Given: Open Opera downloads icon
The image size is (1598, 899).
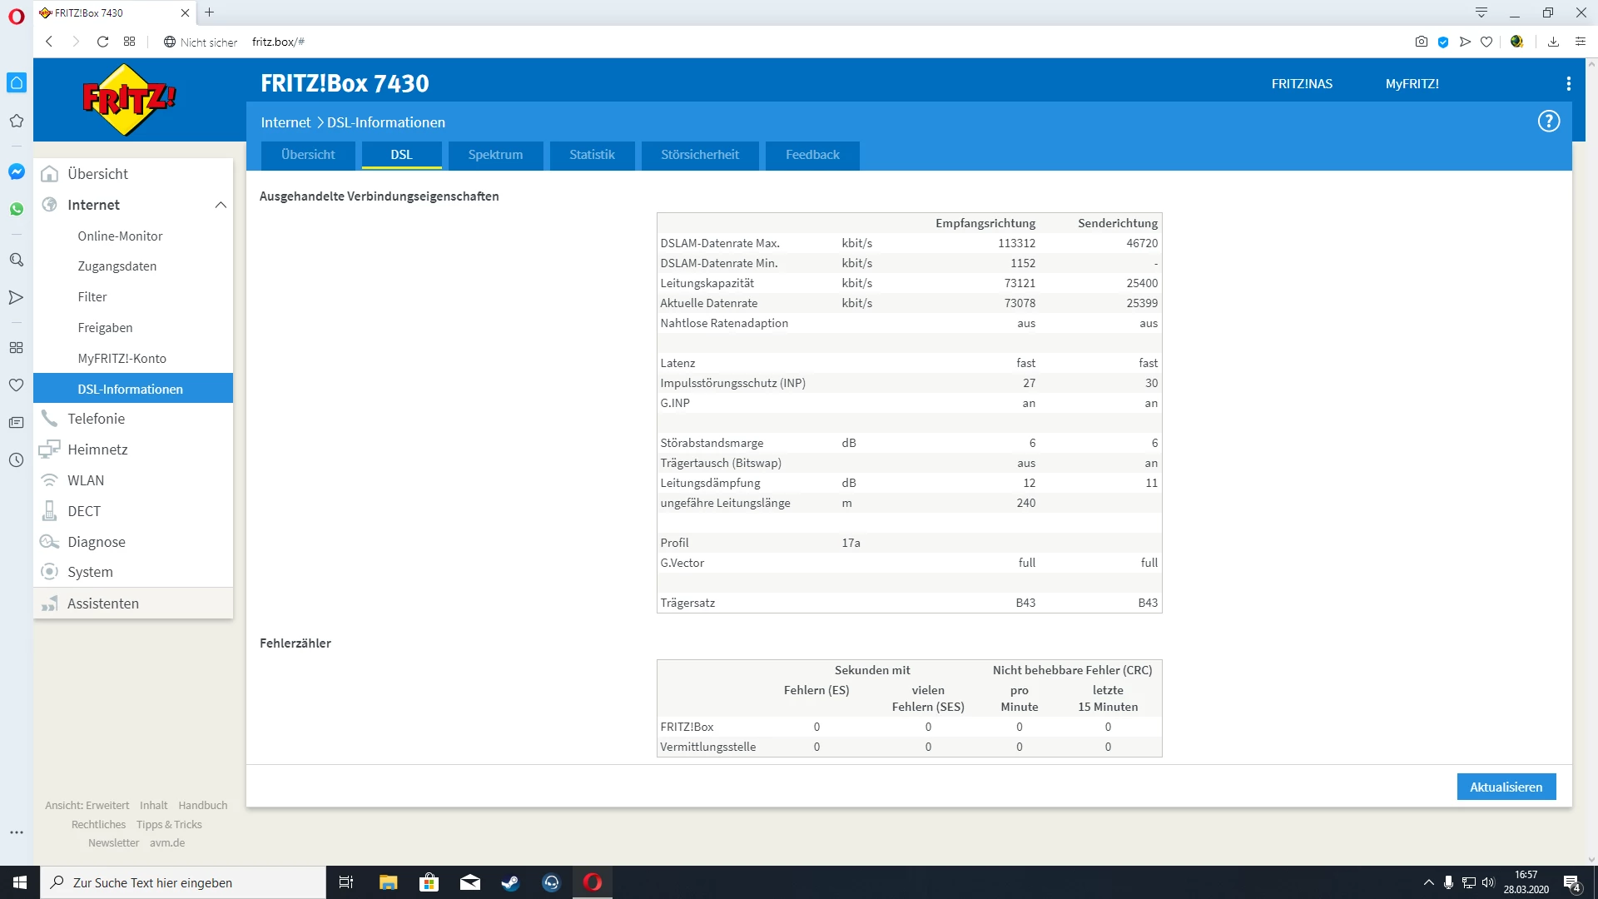Looking at the screenshot, I should pos(1553,42).
